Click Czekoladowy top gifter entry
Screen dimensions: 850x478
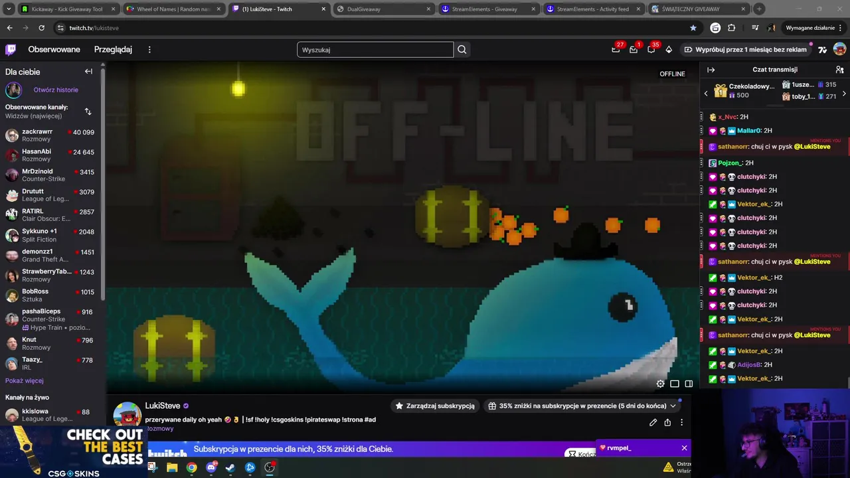pos(744,90)
